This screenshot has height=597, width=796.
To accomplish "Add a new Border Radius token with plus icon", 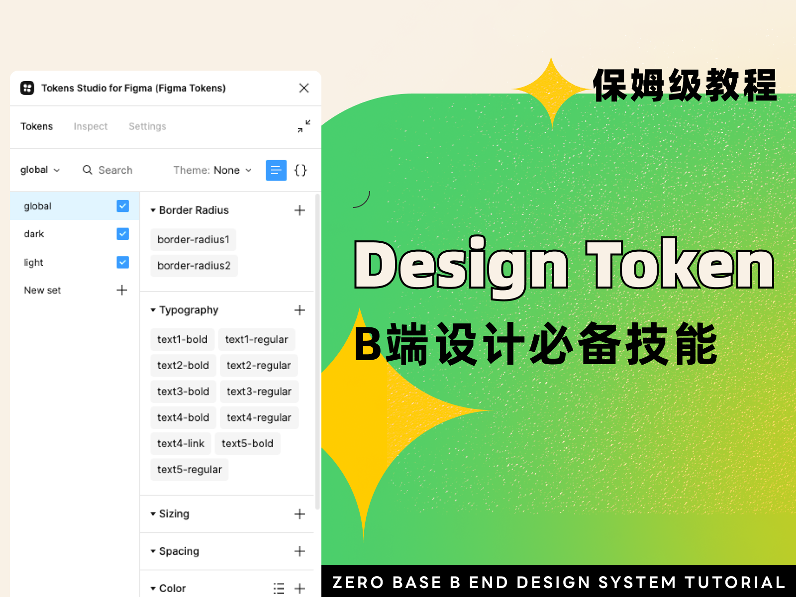I will (x=299, y=210).
